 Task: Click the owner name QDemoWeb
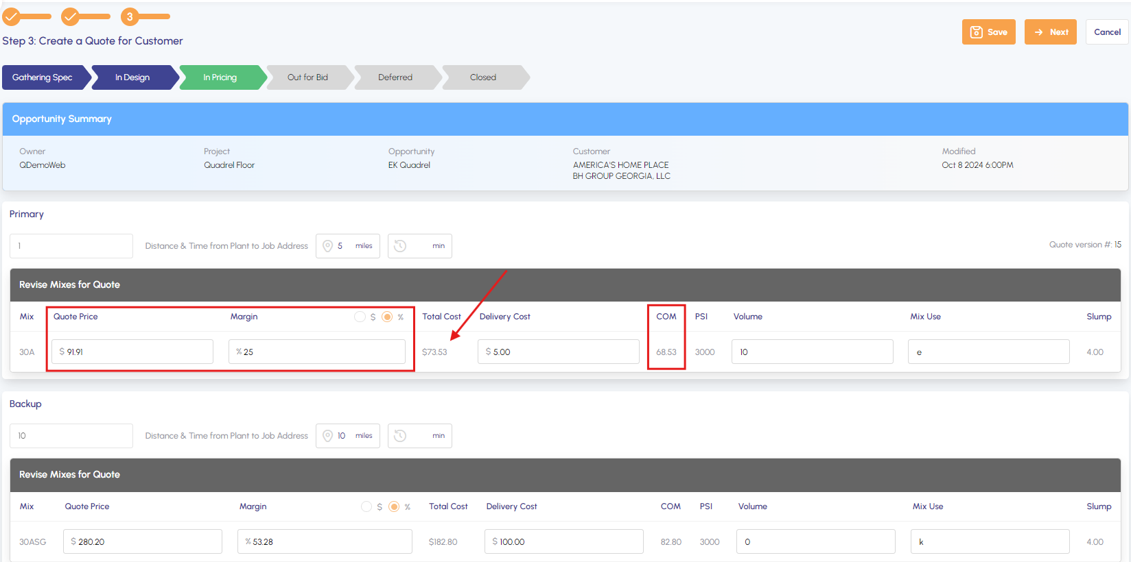pyautogui.click(x=43, y=165)
